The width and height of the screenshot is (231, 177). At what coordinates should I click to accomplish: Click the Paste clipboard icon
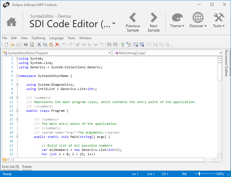[x=51, y=45]
